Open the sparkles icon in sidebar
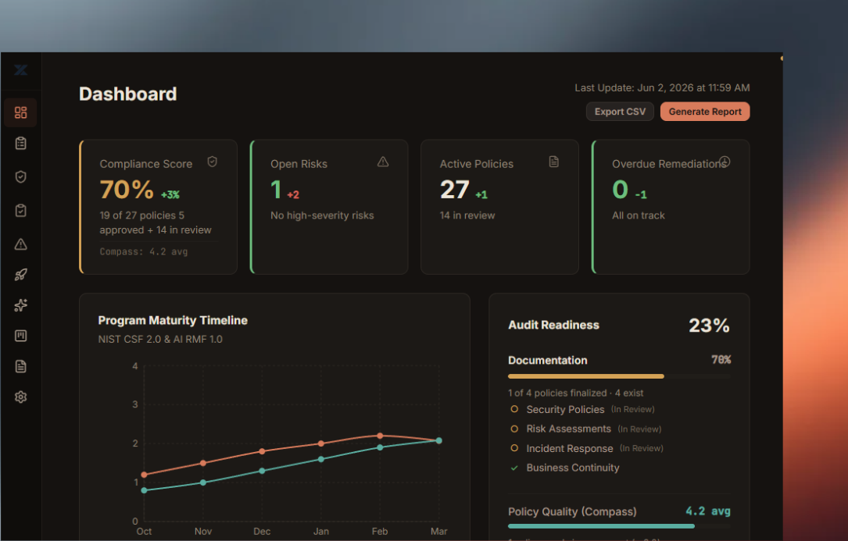This screenshot has height=541, width=848. click(x=20, y=305)
